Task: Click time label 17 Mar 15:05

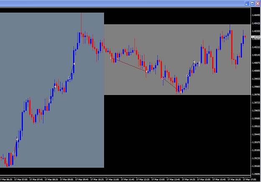Action: click(204, 179)
